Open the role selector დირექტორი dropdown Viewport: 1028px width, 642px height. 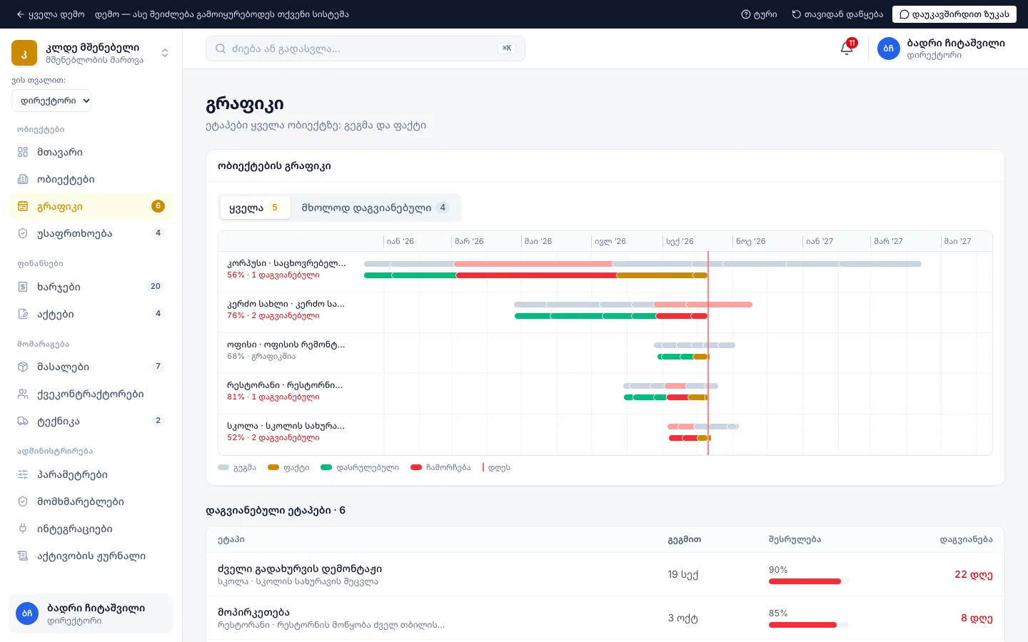click(51, 101)
